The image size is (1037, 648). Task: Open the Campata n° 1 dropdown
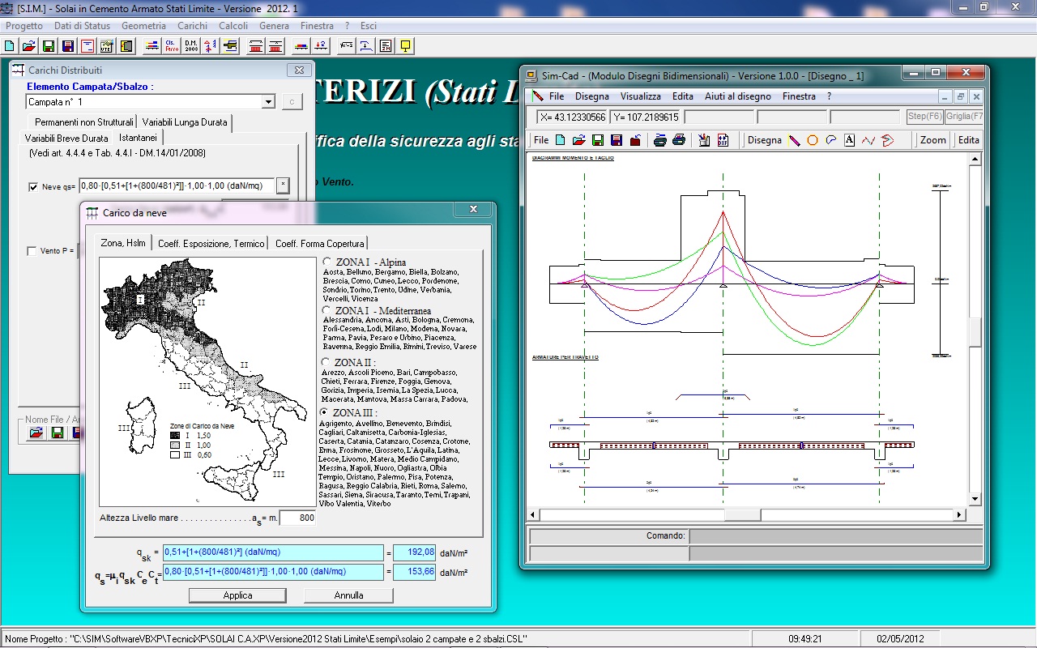(268, 102)
